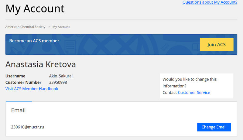Image resolution: width=243 pixels, height=140 pixels.
Task: Click the Join ACS button
Action: (217, 45)
